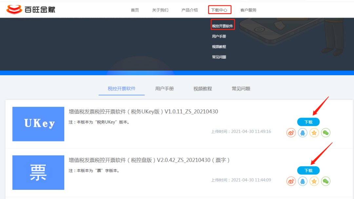Add UKey software to QZone favorites star

tap(314, 133)
